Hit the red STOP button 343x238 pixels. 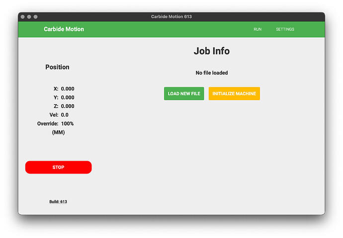(x=58, y=167)
